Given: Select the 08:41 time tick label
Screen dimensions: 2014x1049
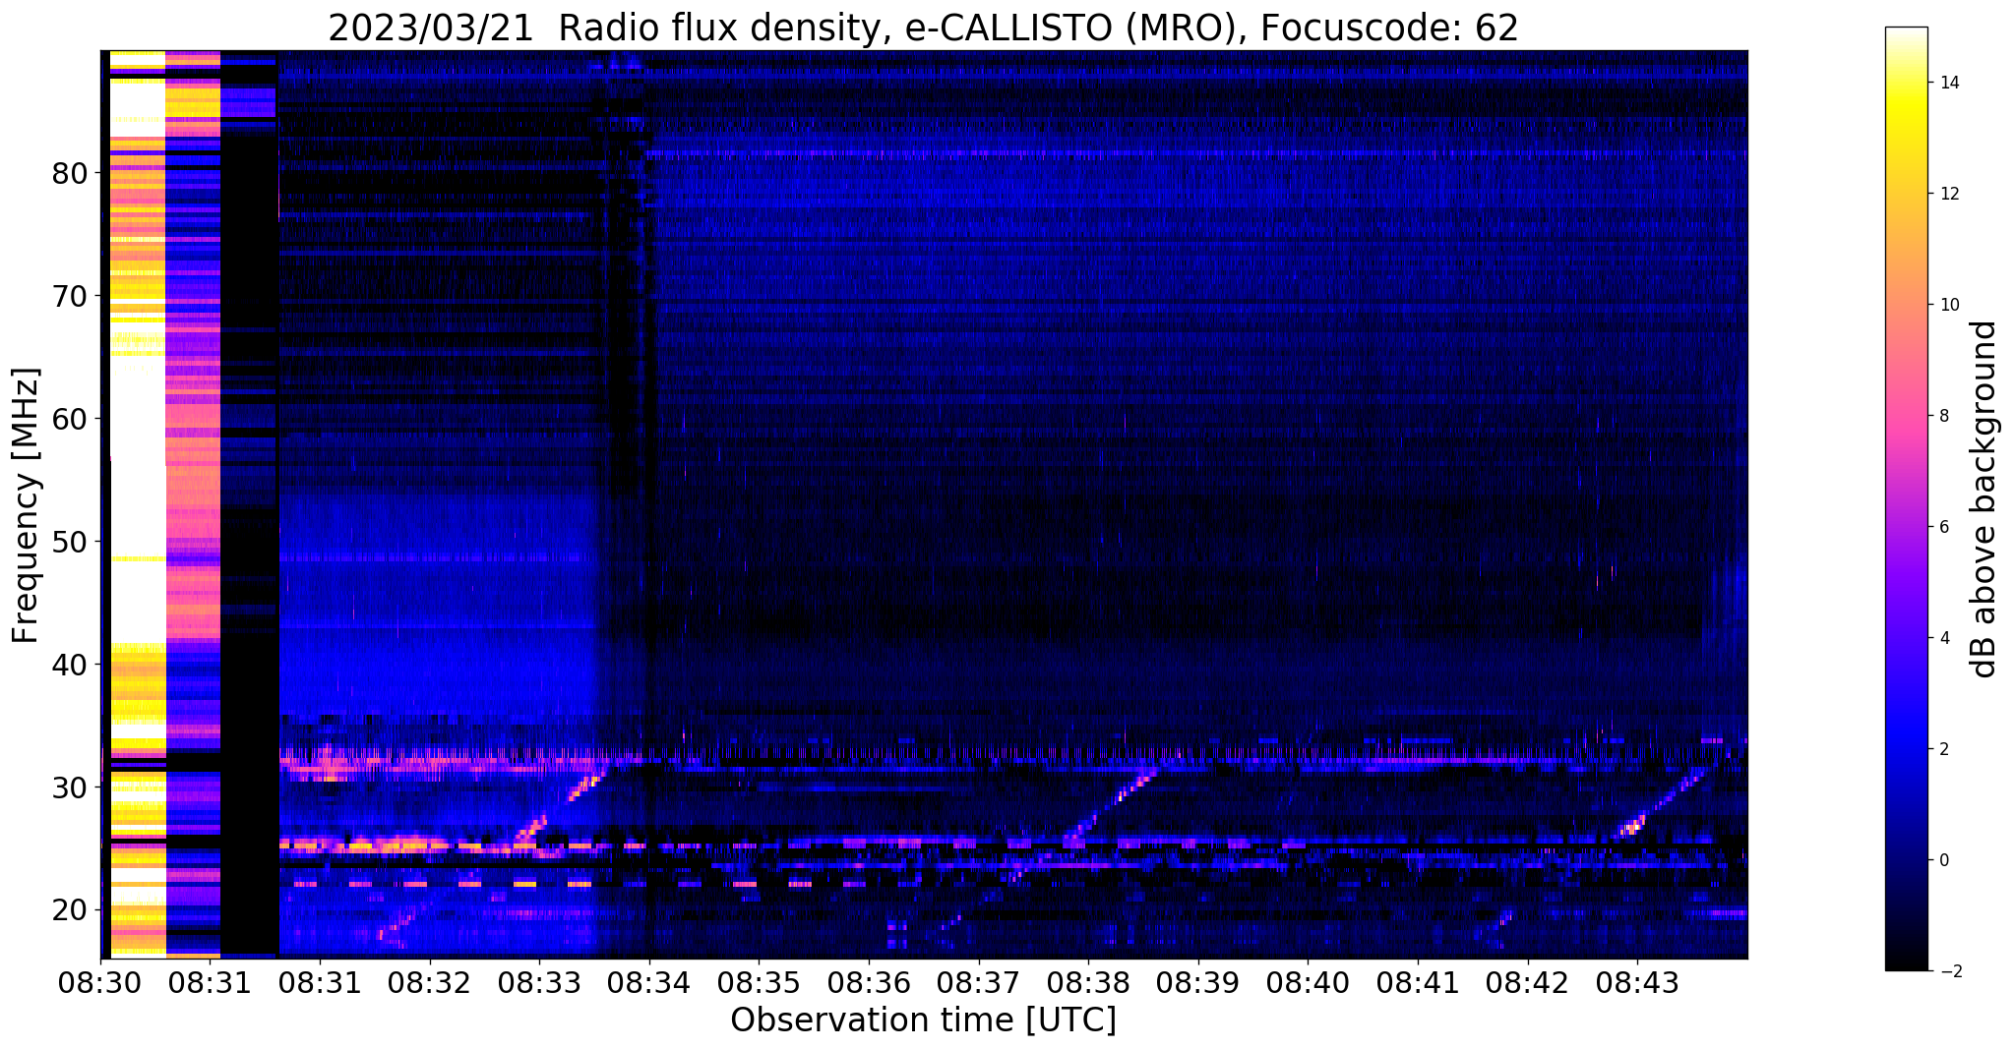Looking at the screenshot, I should pos(1418,982).
